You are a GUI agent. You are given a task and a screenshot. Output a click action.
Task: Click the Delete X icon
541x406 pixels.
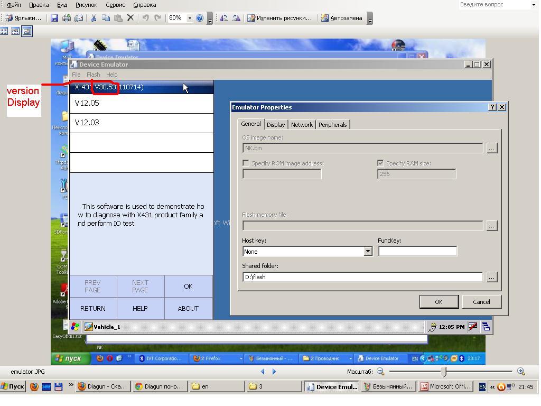point(130,18)
